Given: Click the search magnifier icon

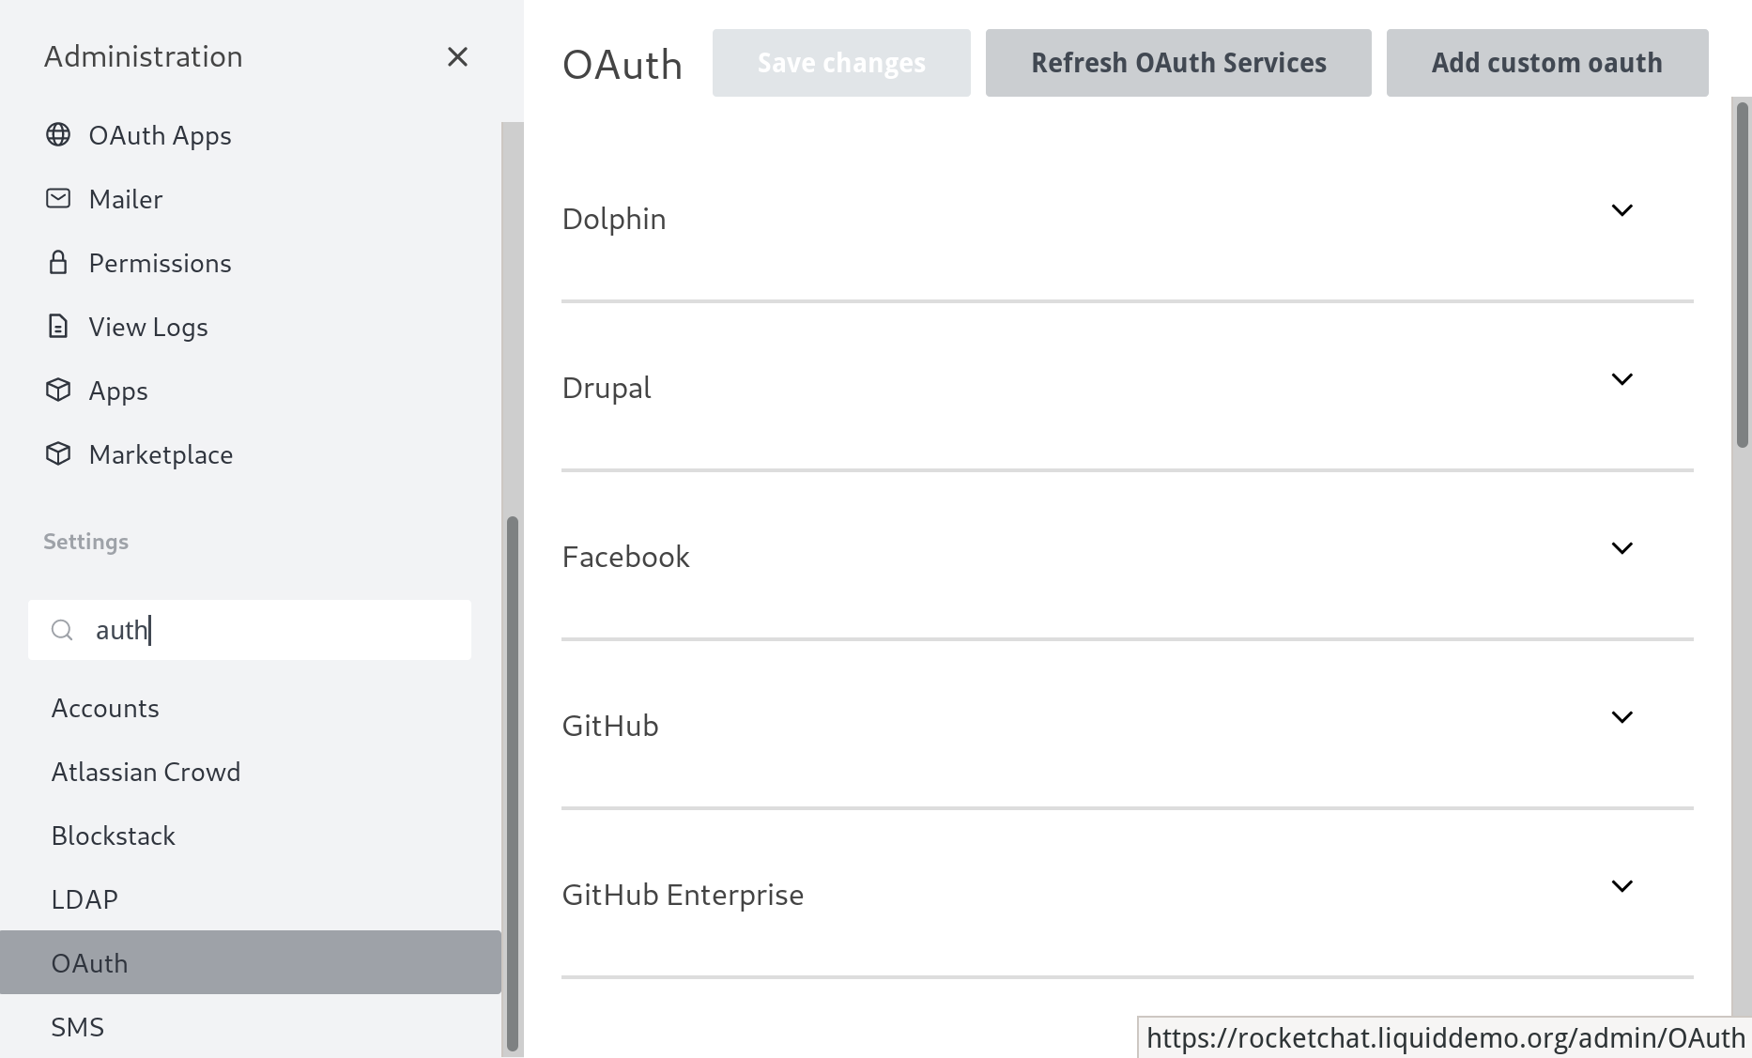Looking at the screenshot, I should click(x=62, y=630).
